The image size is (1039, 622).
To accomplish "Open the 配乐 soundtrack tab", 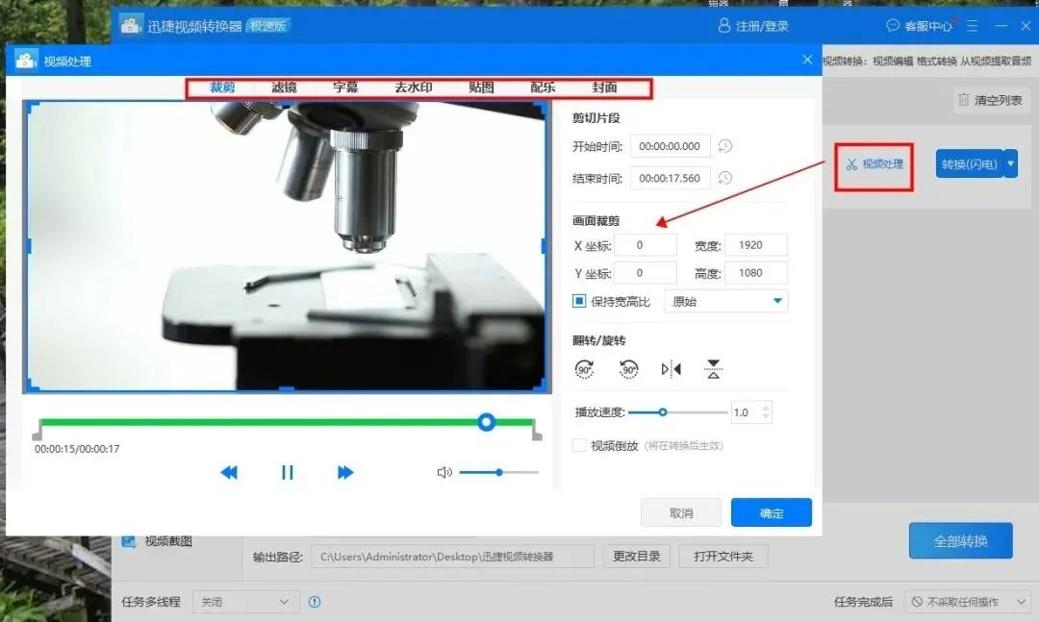I will tap(542, 87).
